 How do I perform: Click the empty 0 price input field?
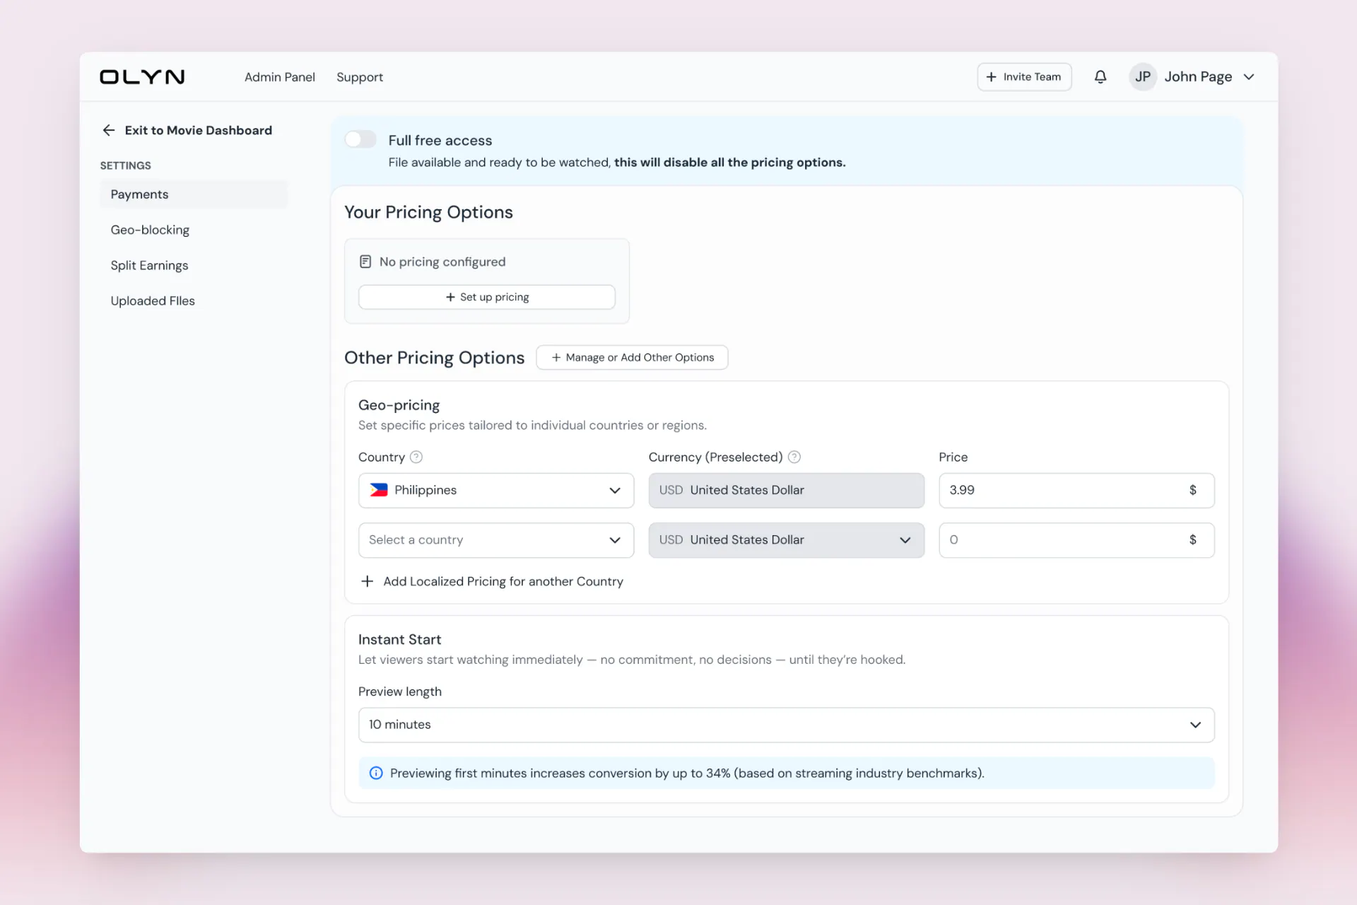tap(1076, 539)
